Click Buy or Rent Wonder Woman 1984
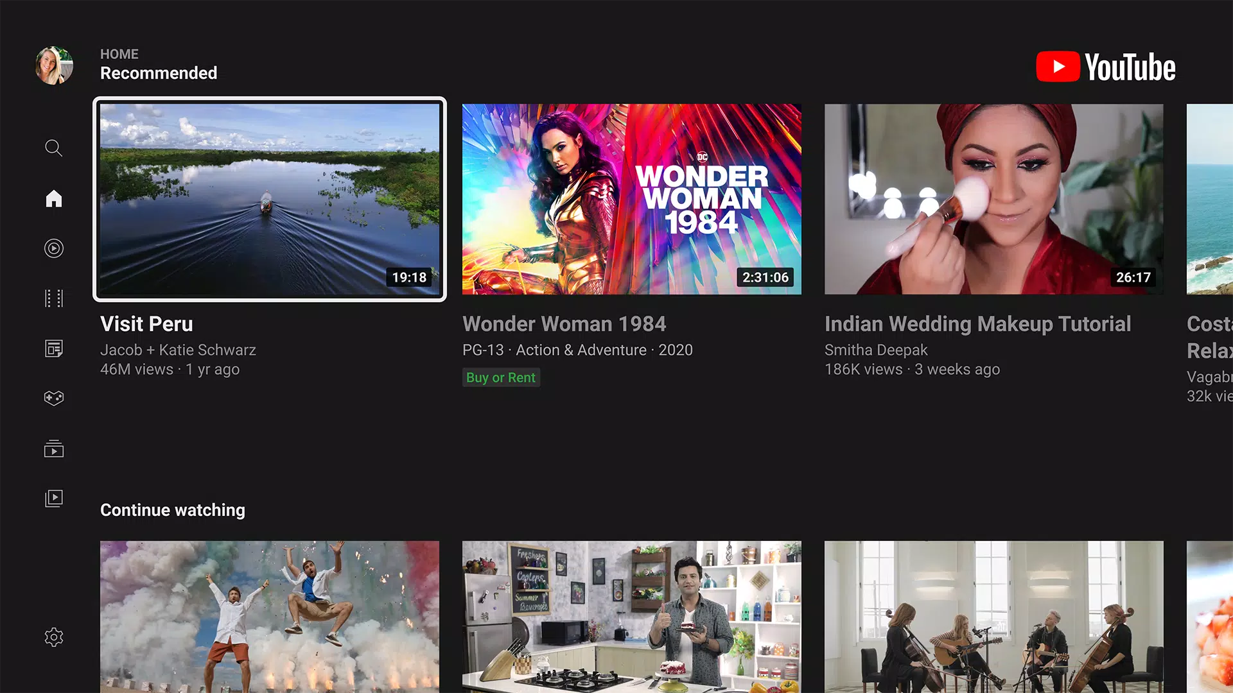The width and height of the screenshot is (1233, 693). [500, 377]
